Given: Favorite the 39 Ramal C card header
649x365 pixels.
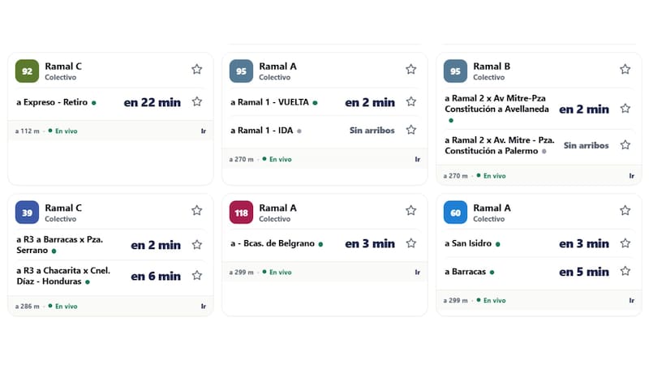Looking at the screenshot, I should (196, 210).
